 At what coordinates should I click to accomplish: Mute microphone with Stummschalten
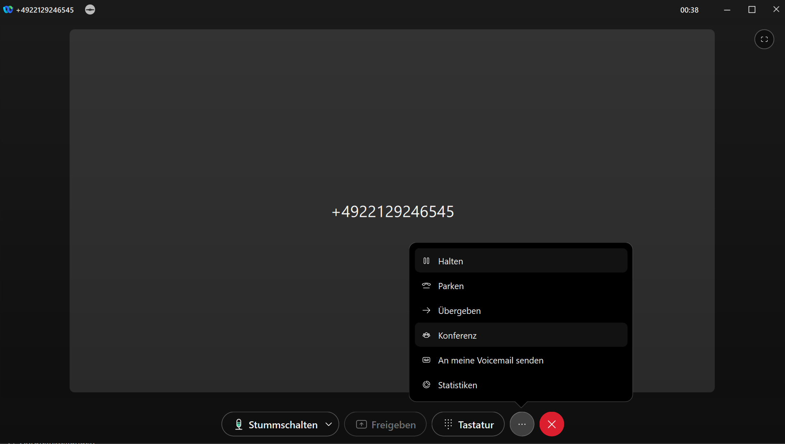click(276, 424)
